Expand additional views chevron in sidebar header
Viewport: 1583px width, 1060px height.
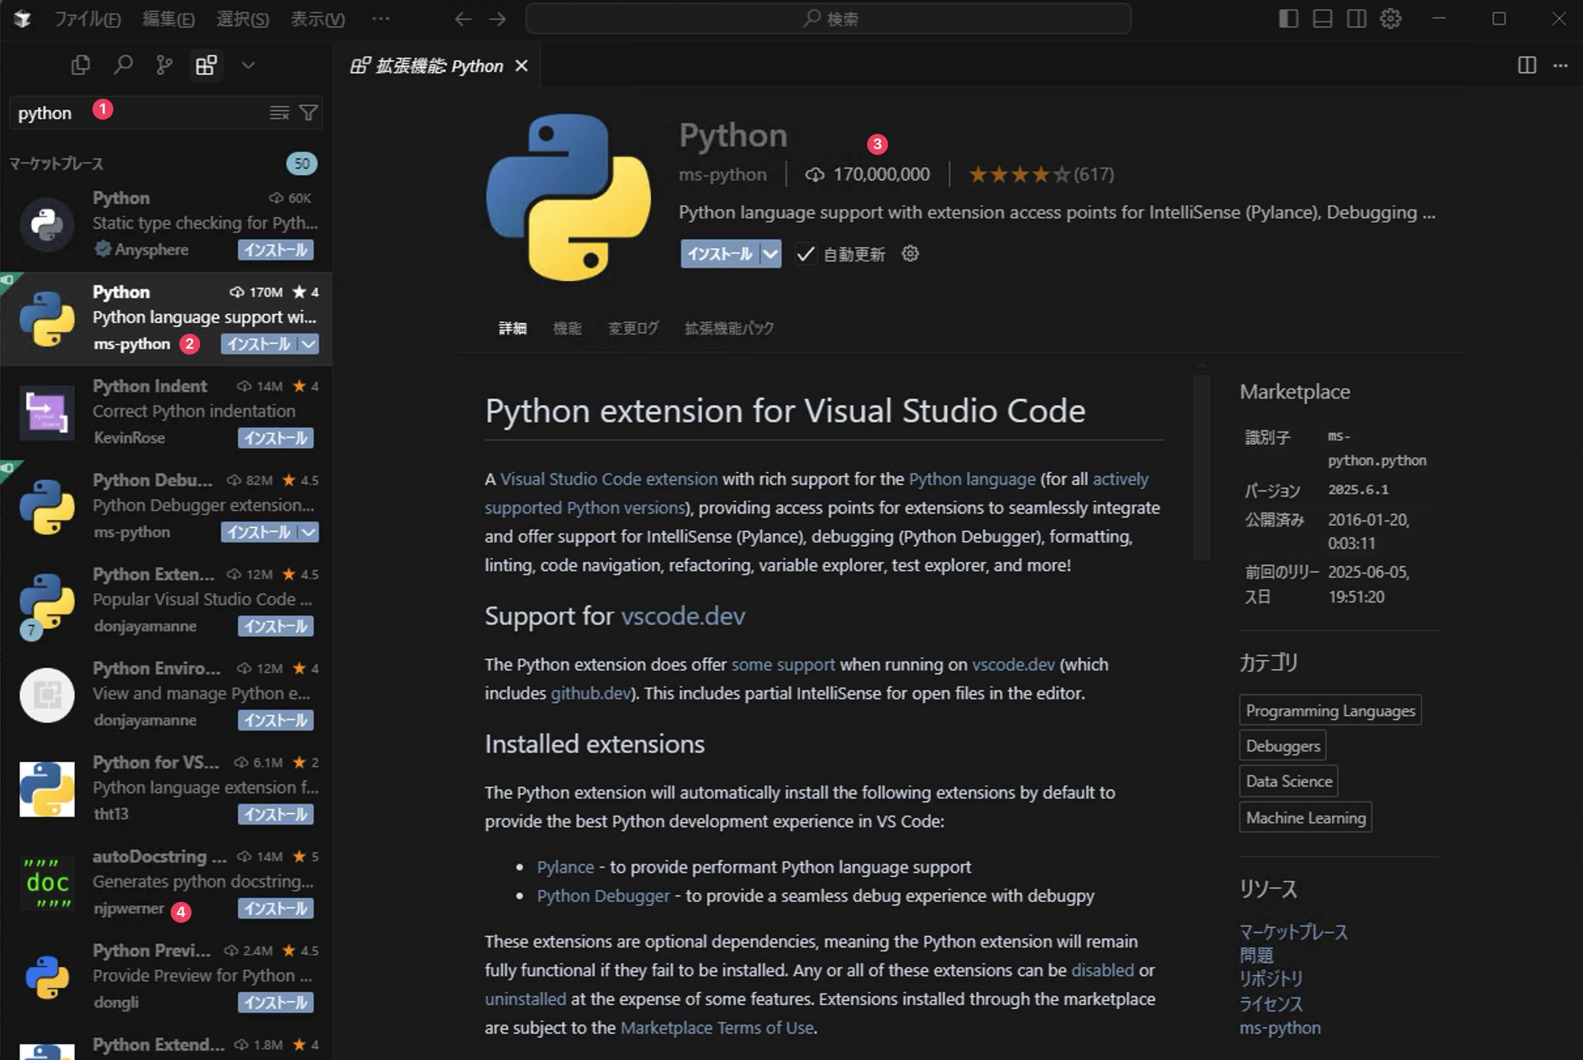tap(248, 65)
